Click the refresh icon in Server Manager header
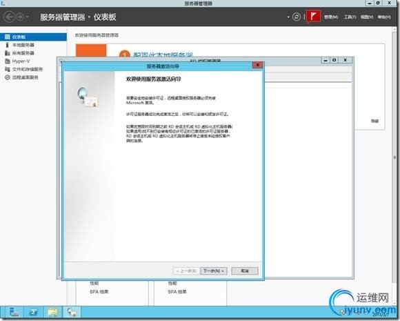400x321 pixels. point(296,17)
